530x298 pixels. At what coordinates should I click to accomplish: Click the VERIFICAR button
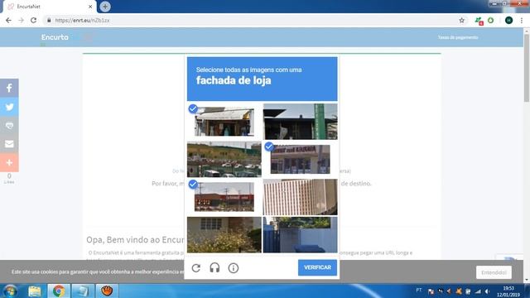(317, 267)
